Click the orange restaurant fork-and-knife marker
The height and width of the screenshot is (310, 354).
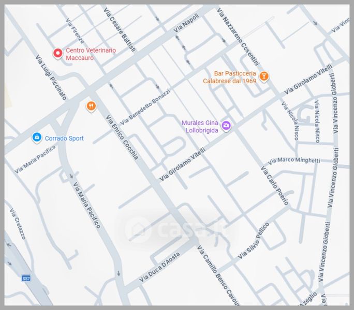91,106
